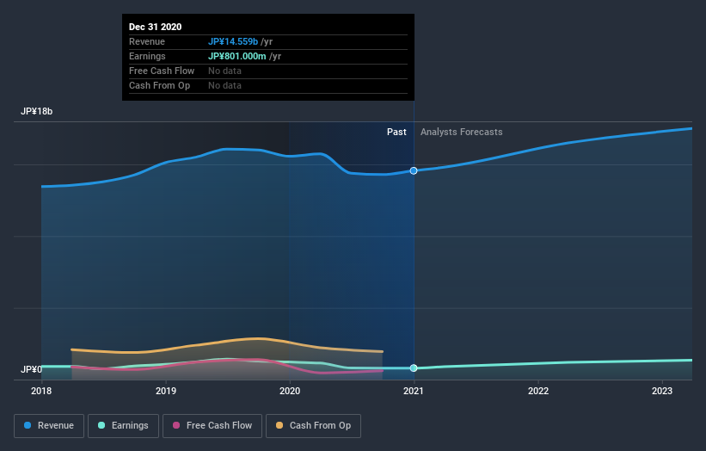
Task: Click the JP¥18b y-axis label
Action: pos(36,111)
